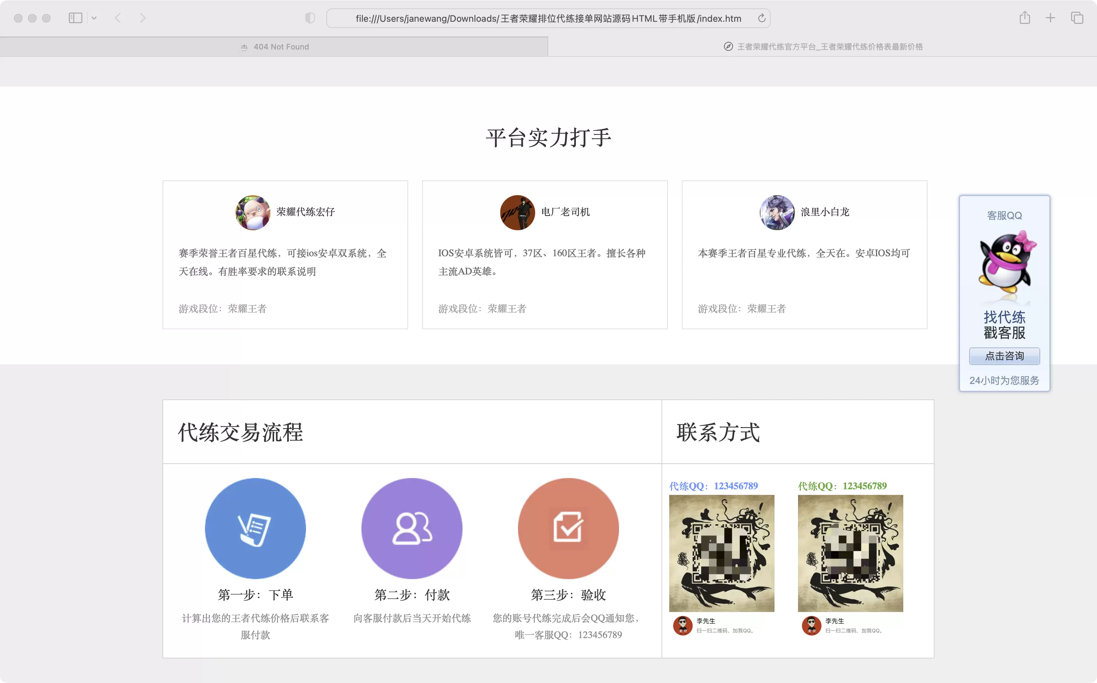This screenshot has width=1097, height=683.
Task: Click the orange 验收 step icon
Action: coord(568,529)
